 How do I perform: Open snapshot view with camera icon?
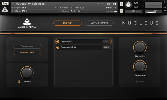pyautogui.click(x=108, y=4)
